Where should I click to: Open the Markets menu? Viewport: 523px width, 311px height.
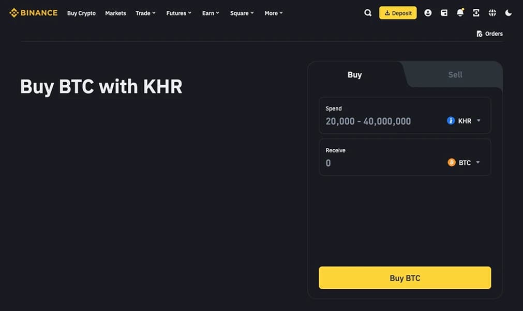(115, 13)
